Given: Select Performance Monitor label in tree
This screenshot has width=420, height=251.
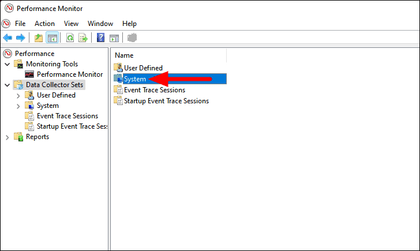Looking at the screenshot, I should [x=70, y=74].
